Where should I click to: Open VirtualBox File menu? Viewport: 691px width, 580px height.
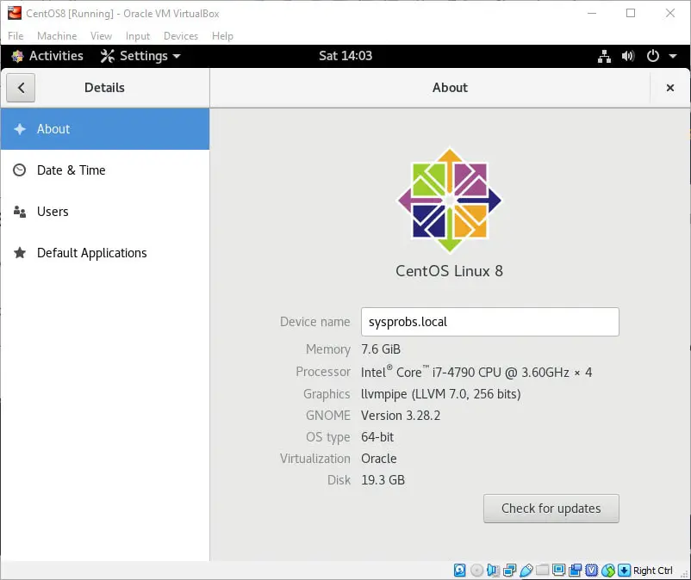[x=16, y=36]
